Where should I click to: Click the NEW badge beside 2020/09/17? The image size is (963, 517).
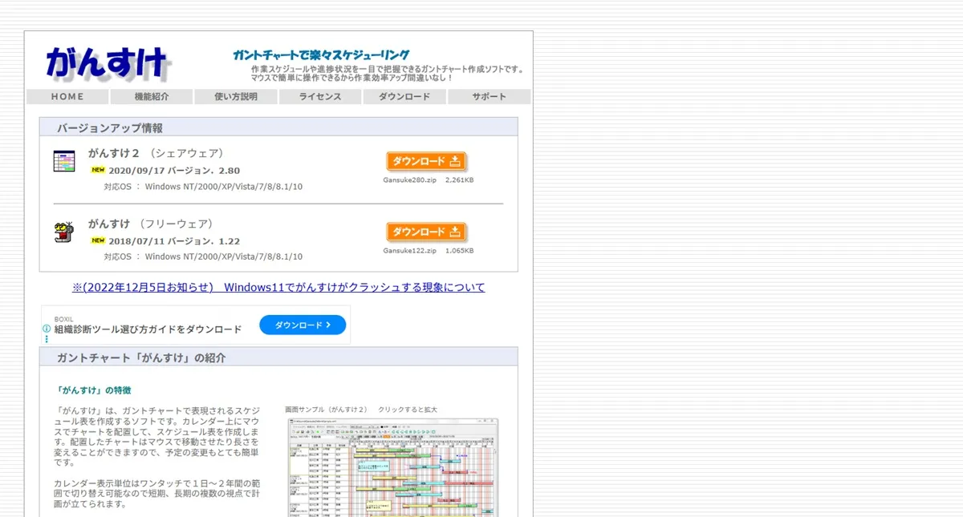tap(98, 170)
